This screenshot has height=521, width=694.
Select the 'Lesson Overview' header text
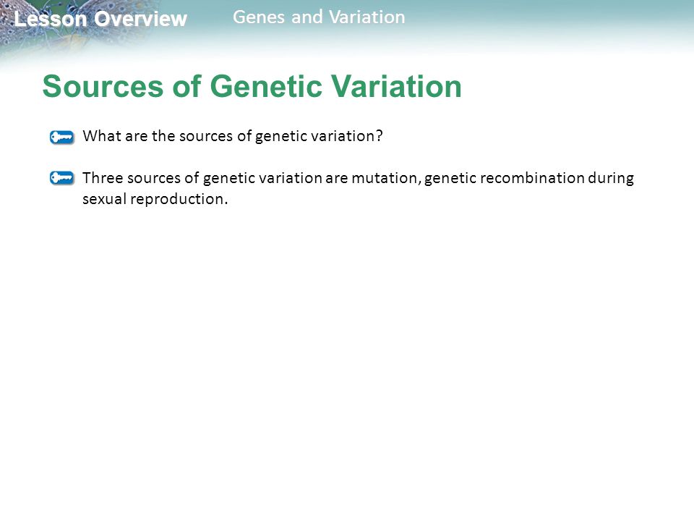(x=101, y=19)
